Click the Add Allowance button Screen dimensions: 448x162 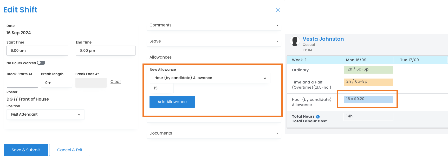point(172,102)
